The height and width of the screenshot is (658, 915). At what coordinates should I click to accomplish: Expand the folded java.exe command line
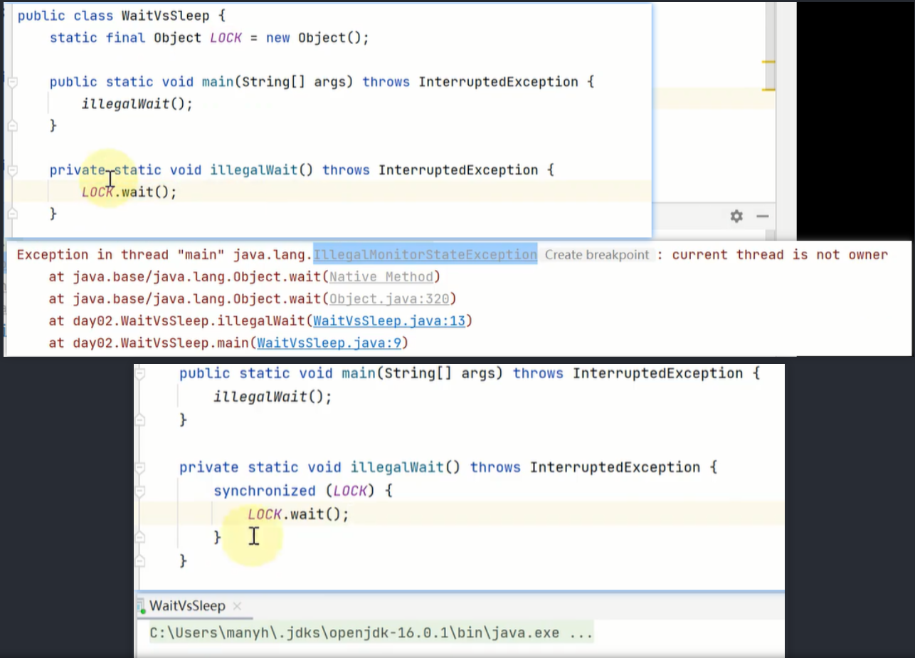point(583,633)
